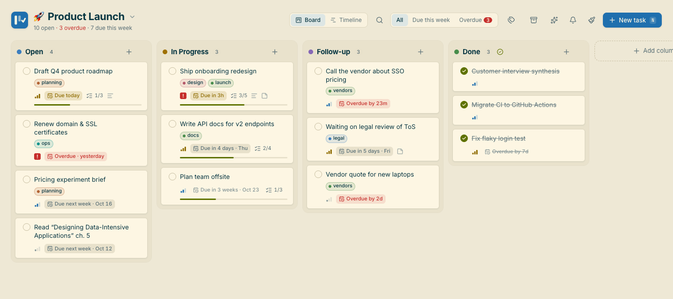The image size is (673, 299).
Task: Mark Renew domain & SSL certificates complete
Action: point(27,124)
